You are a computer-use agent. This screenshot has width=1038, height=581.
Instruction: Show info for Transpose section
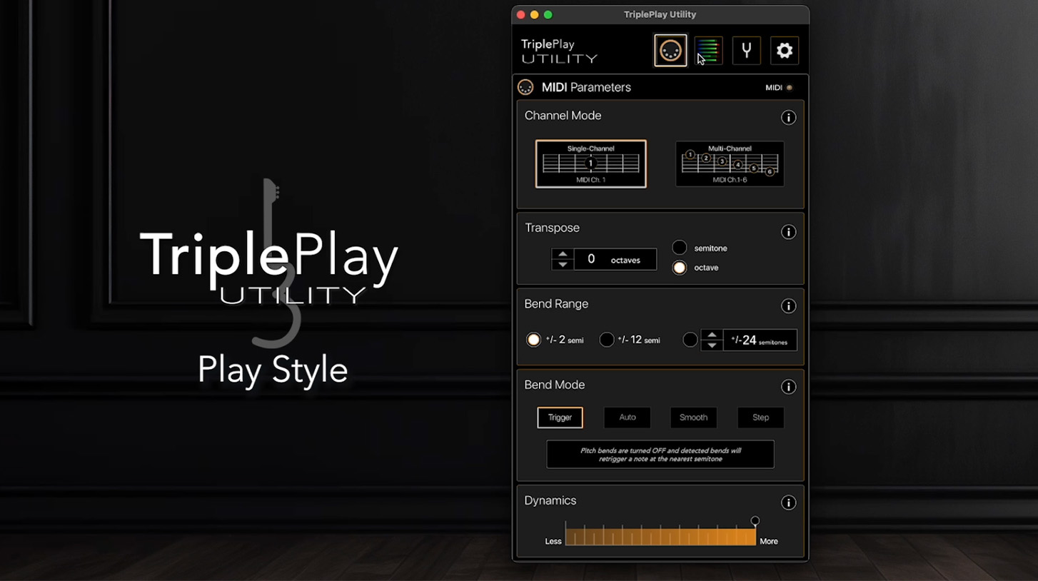788,232
